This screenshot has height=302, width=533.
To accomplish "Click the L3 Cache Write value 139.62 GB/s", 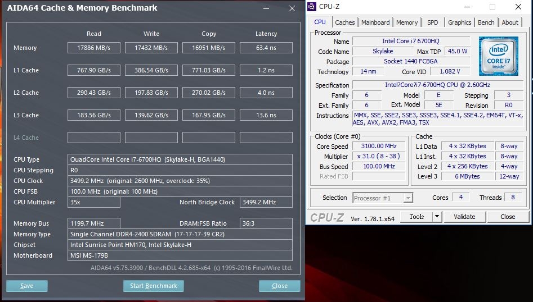I will tap(151, 115).
